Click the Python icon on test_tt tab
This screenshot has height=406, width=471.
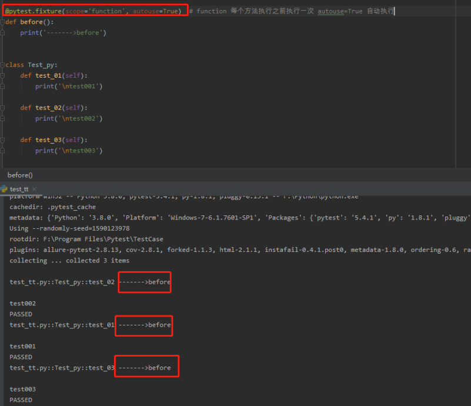coord(4,189)
